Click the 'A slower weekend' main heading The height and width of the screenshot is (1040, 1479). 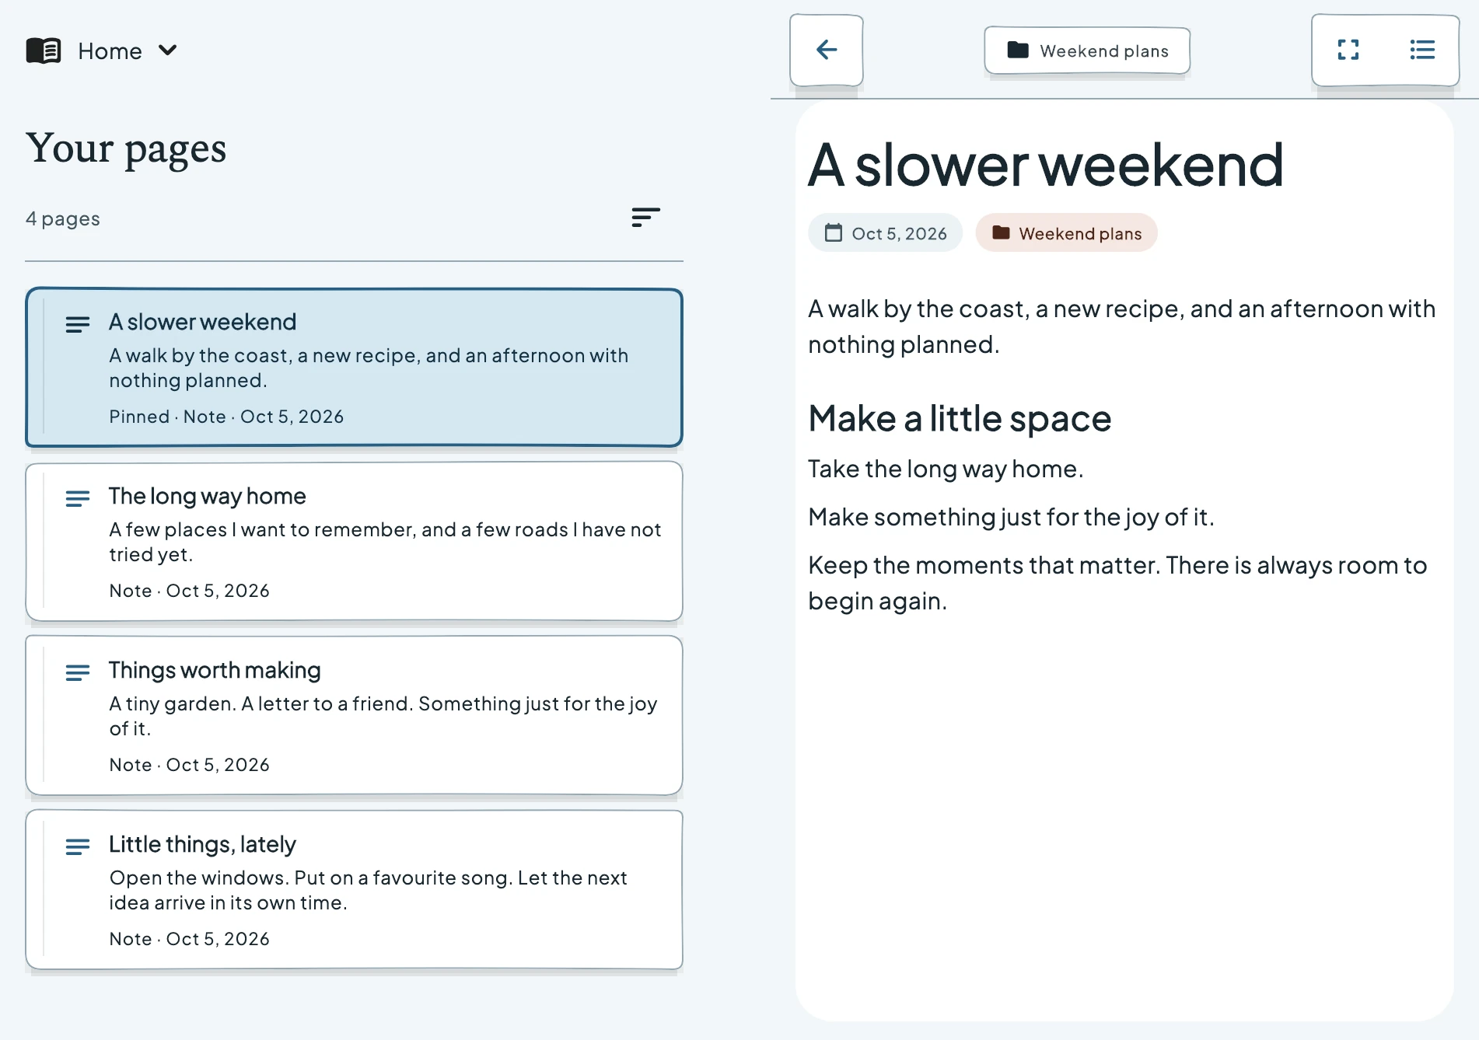pyautogui.click(x=1046, y=165)
